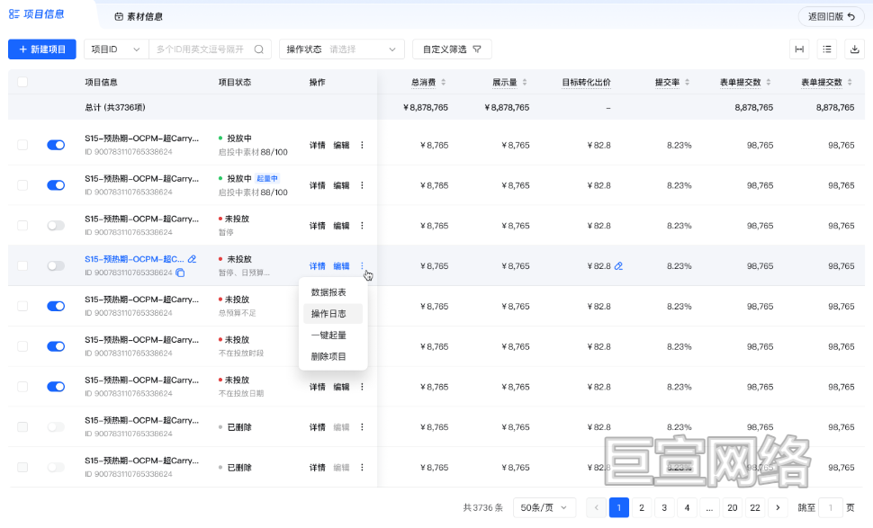Image resolution: width=873 pixels, height=528 pixels.
Task: Open the 50条/页 page size dropdown
Action: pyautogui.click(x=544, y=507)
